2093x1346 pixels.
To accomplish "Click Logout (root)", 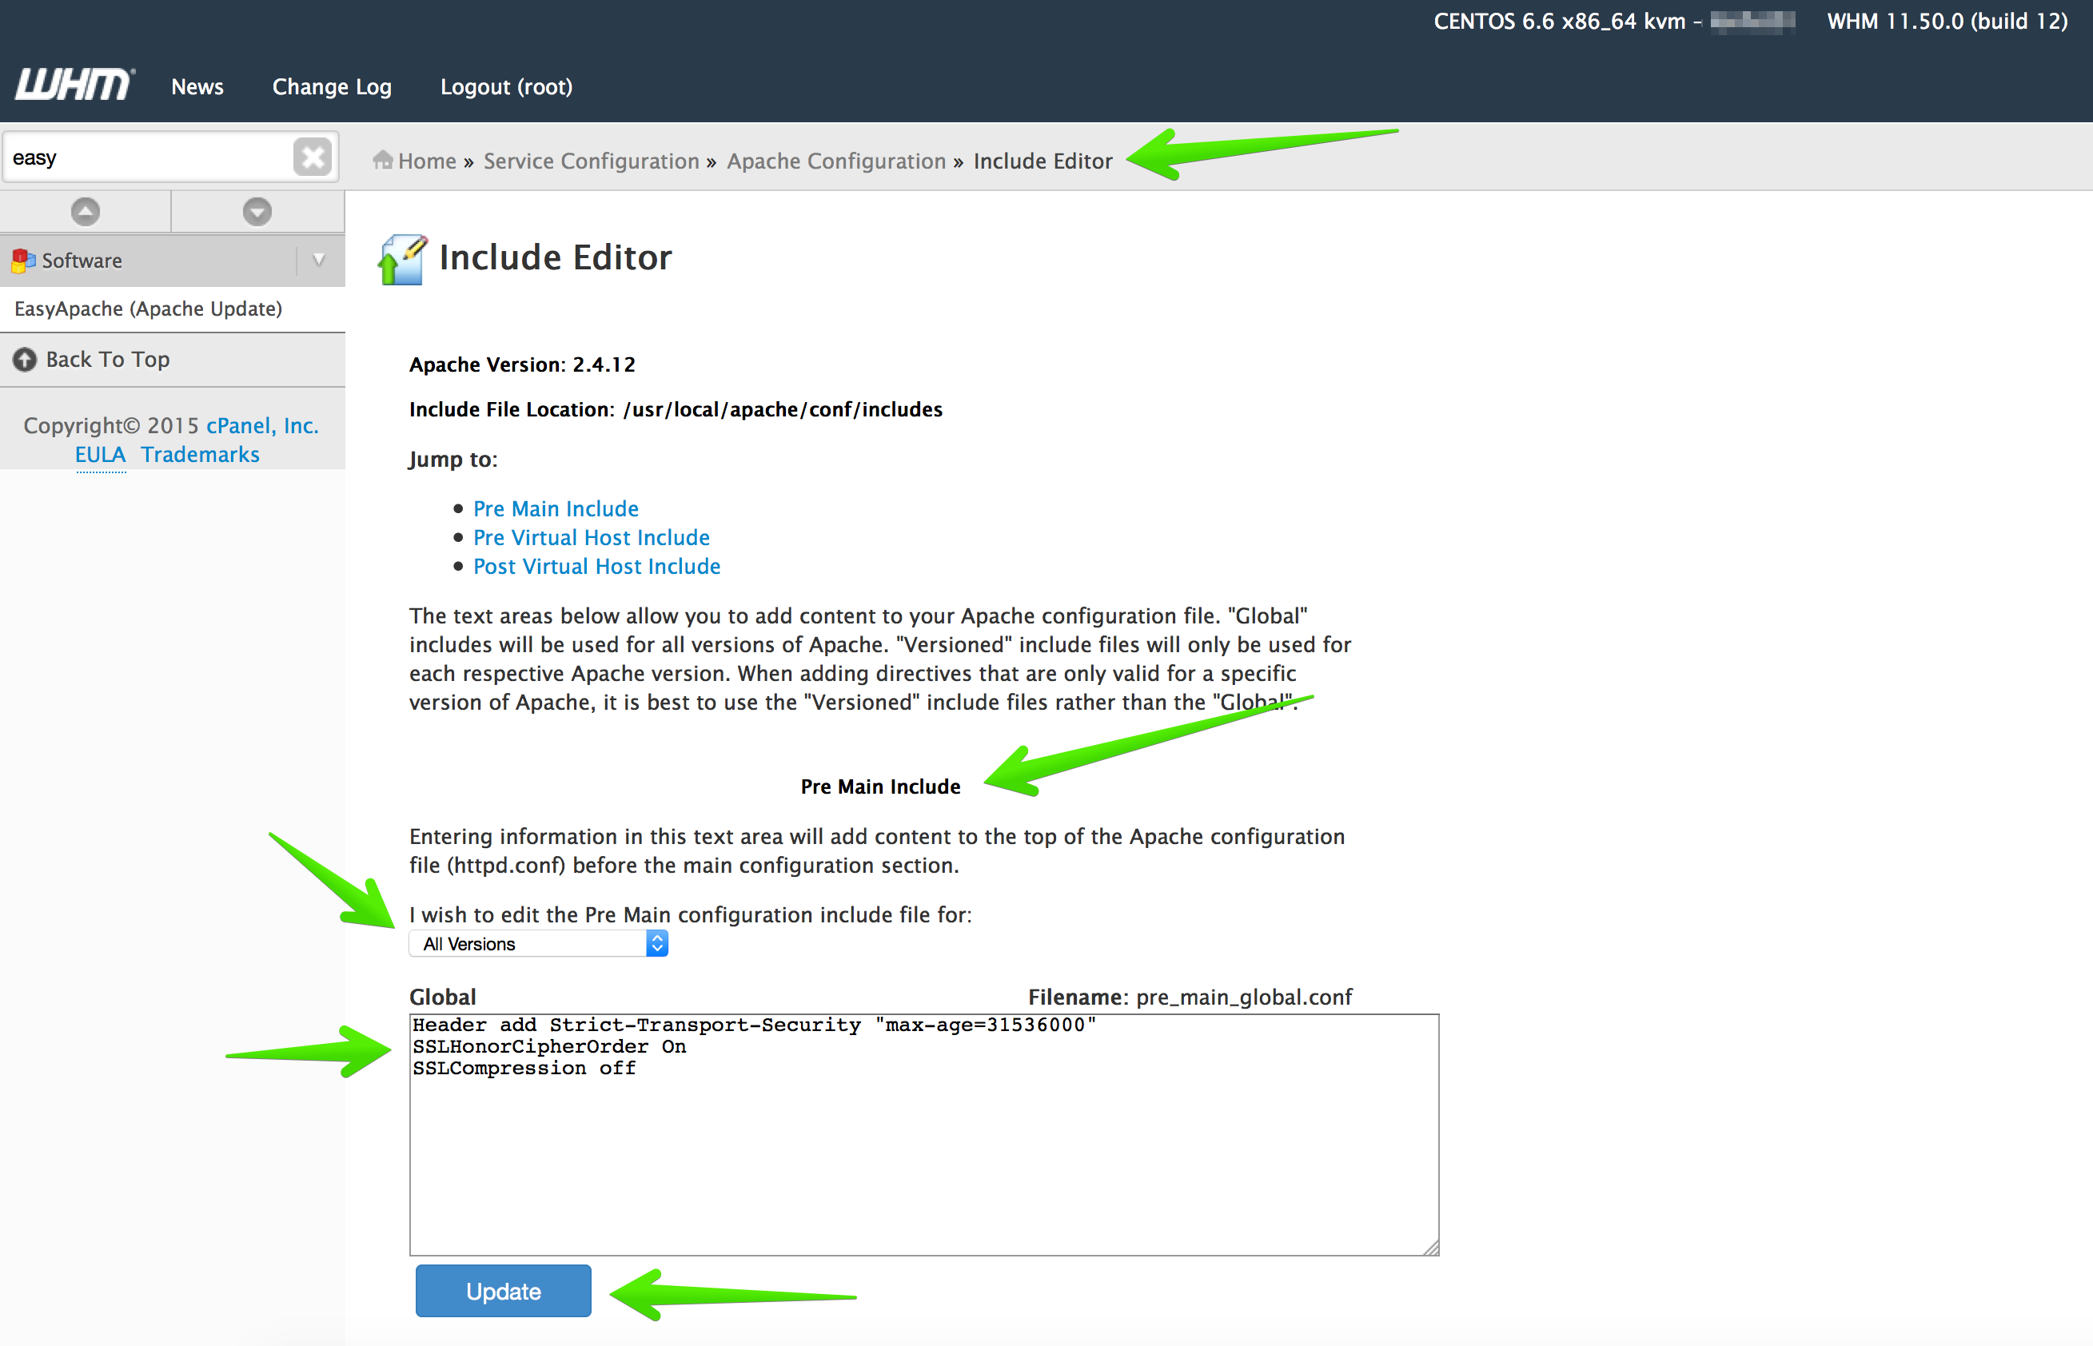I will click(507, 86).
